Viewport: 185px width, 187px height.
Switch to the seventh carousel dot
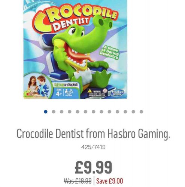tap(94, 111)
